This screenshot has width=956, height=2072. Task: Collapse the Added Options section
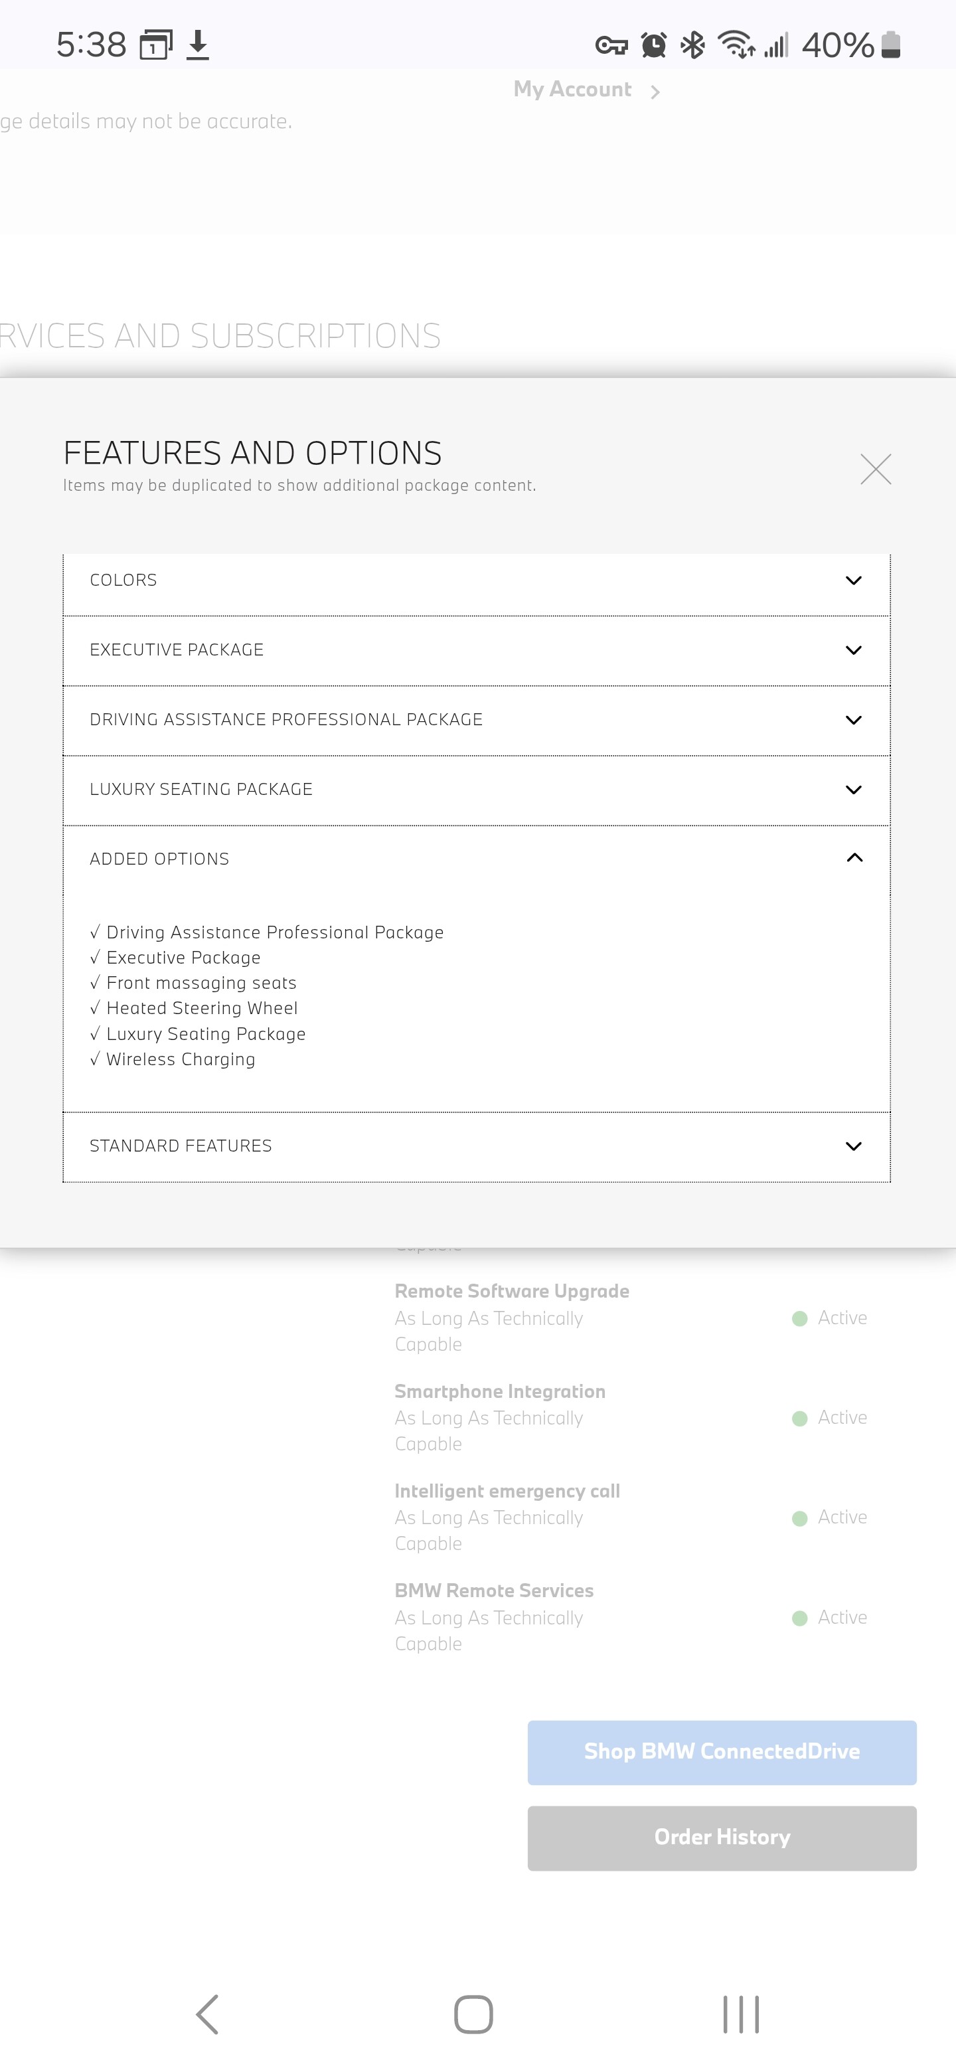point(854,858)
